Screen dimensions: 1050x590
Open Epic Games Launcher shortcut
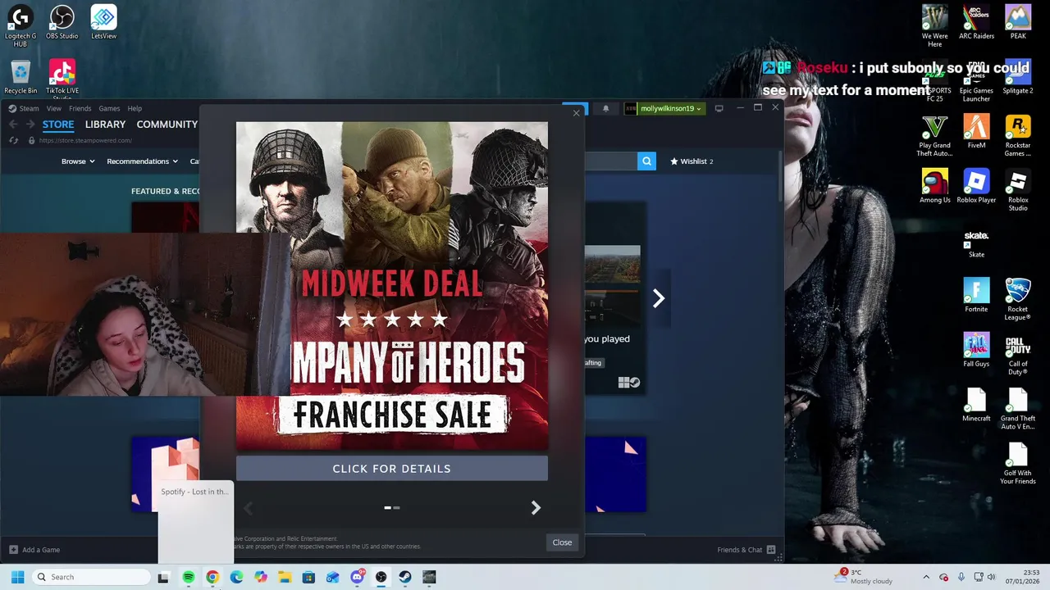point(976,80)
